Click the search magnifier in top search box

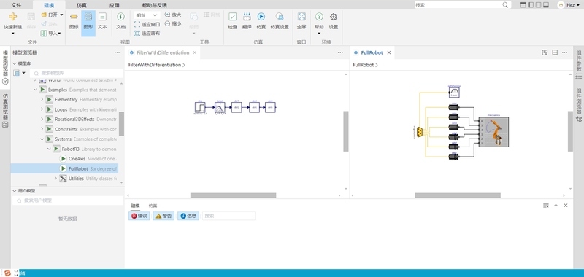pos(505,5)
